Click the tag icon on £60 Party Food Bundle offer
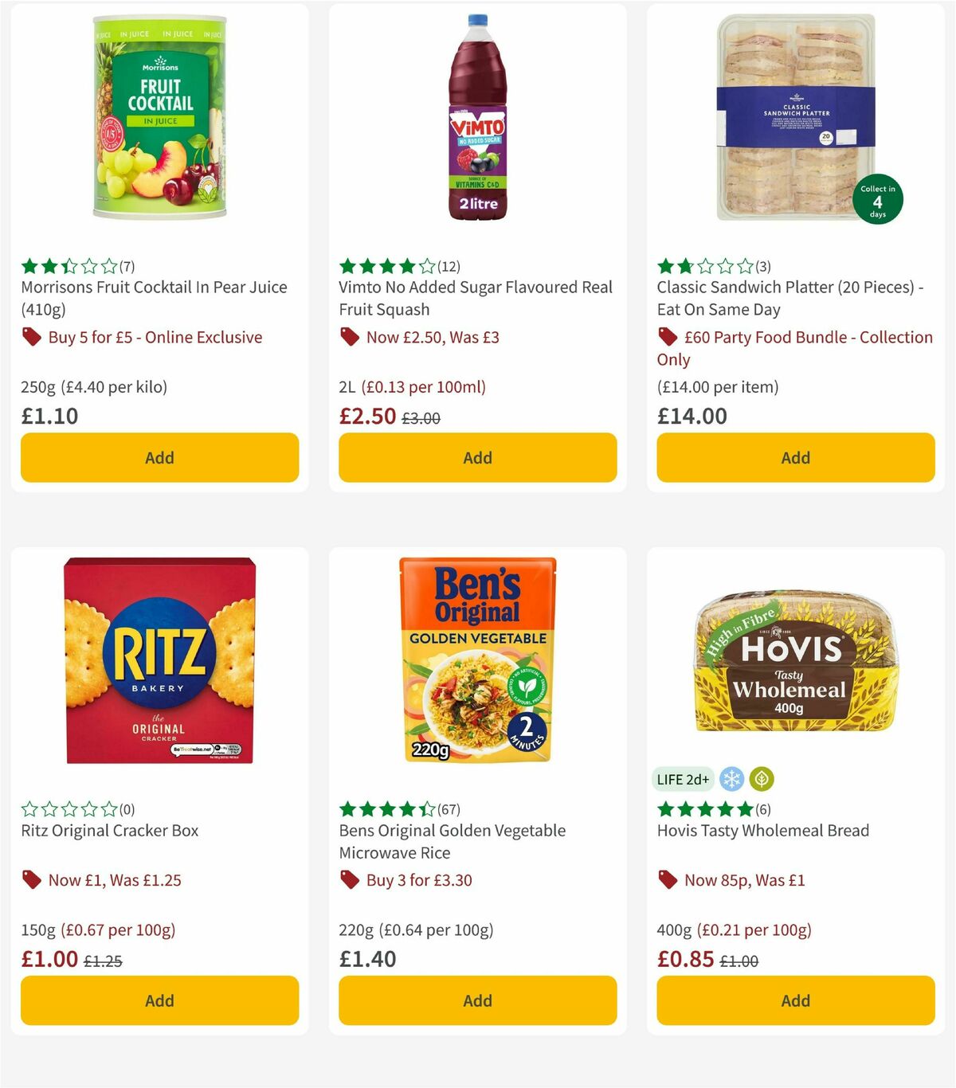The width and height of the screenshot is (956, 1088). (667, 338)
